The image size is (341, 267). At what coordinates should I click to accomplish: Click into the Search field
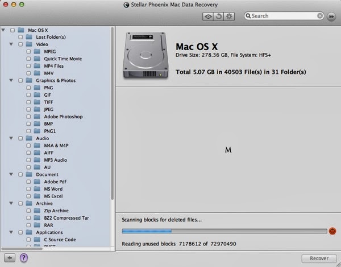click(284, 16)
